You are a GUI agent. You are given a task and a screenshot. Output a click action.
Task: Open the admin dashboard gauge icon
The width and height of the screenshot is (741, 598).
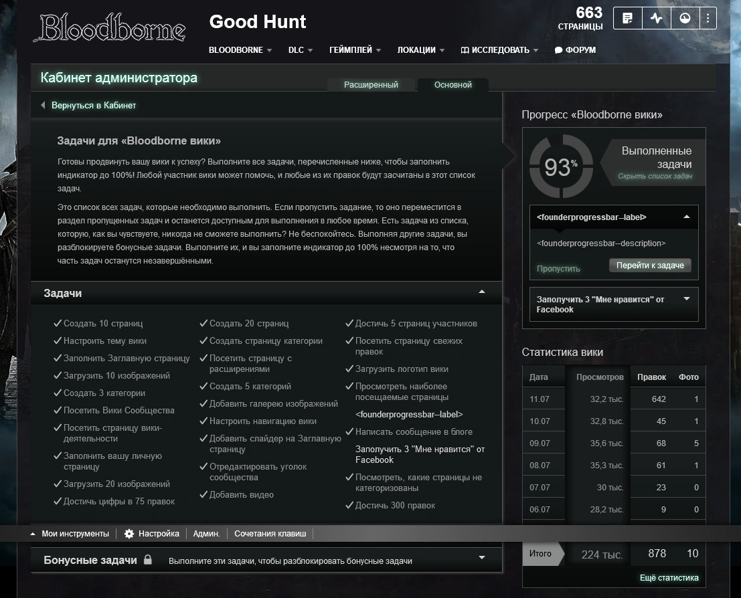click(684, 19)
